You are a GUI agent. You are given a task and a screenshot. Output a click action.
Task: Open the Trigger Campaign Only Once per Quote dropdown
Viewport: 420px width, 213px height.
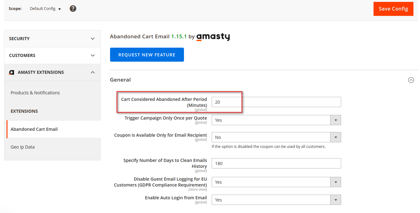pos(276,120)
